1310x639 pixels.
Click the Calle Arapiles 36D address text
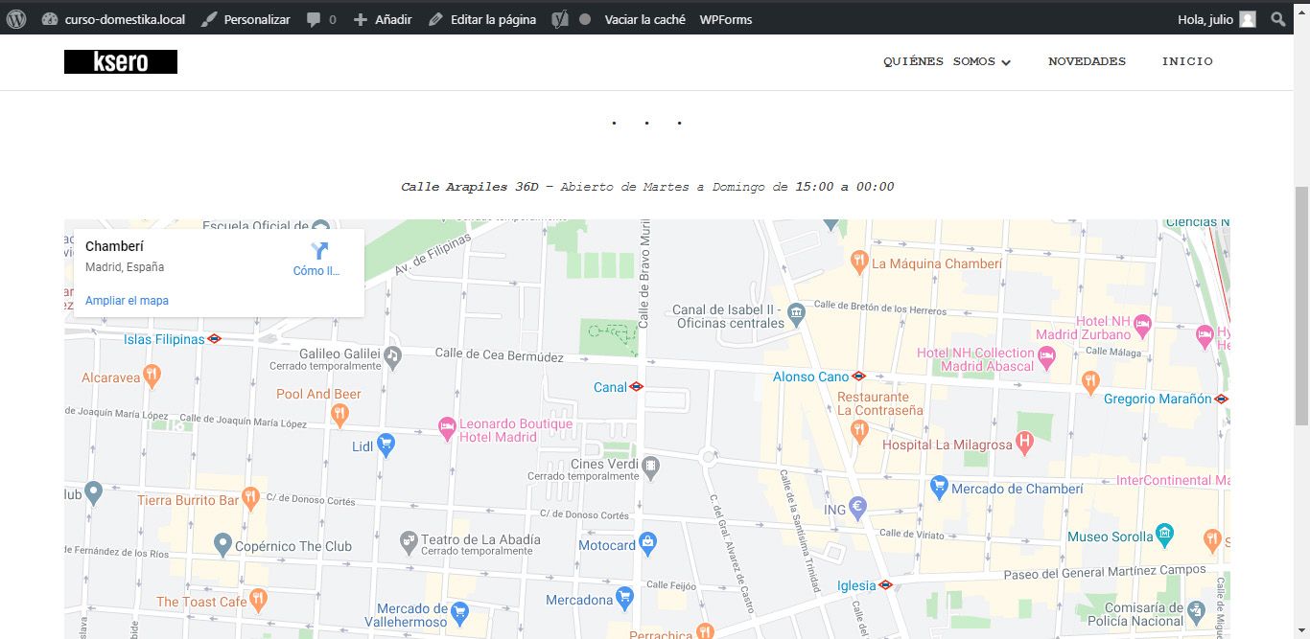[x=470, y=187]
